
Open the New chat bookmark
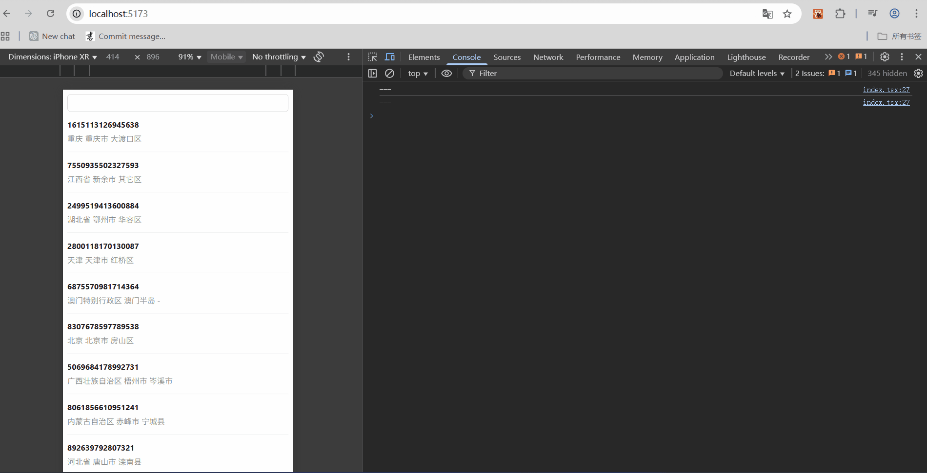(x=52, y=36)
